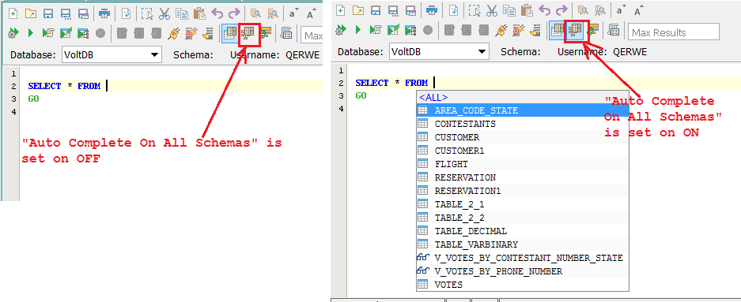Click Copy icon in right editor toolbar

(509, 10)
